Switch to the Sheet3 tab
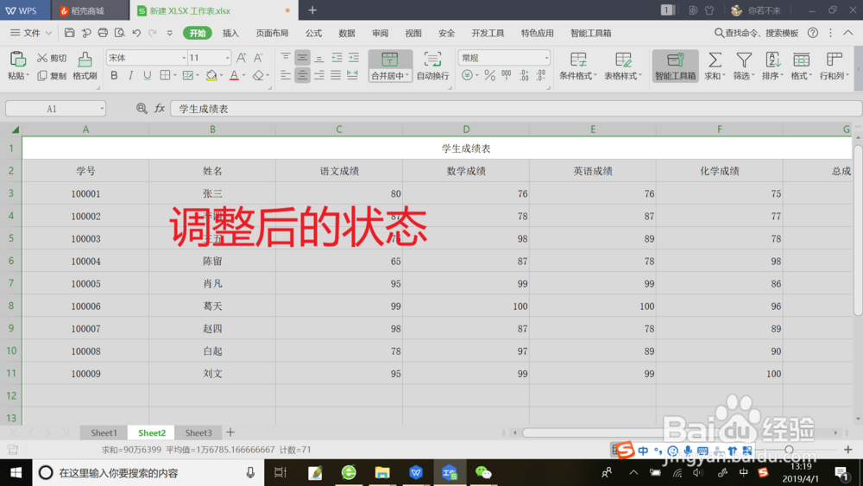Screen dimensions: 863x486 point(198,432)
